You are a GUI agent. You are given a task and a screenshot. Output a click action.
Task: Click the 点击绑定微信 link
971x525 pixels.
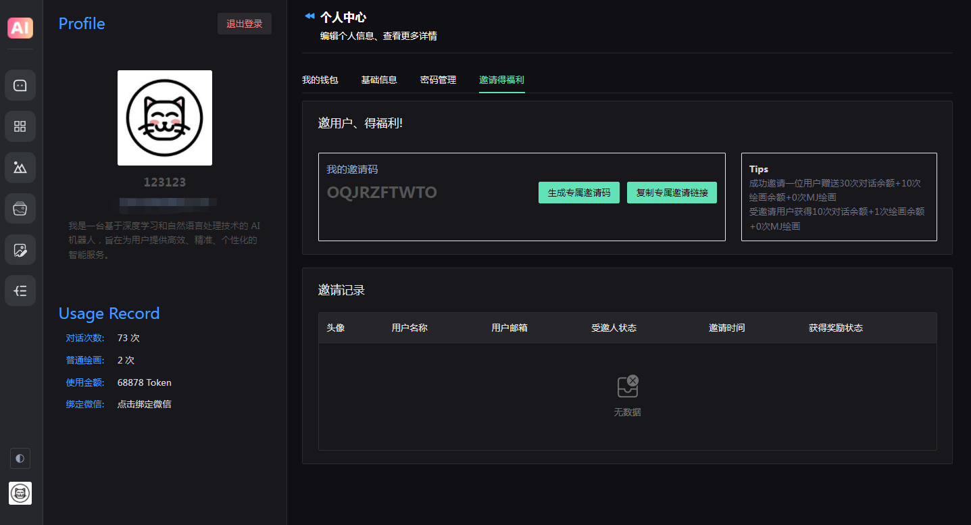tap(144, 403)
